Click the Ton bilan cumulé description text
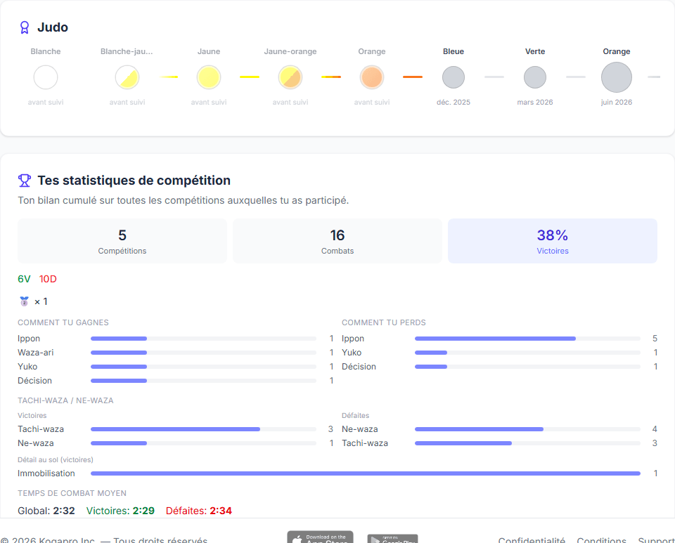This screenshot has width=675, height=543. pyautogui.click(x=184, y=200)
